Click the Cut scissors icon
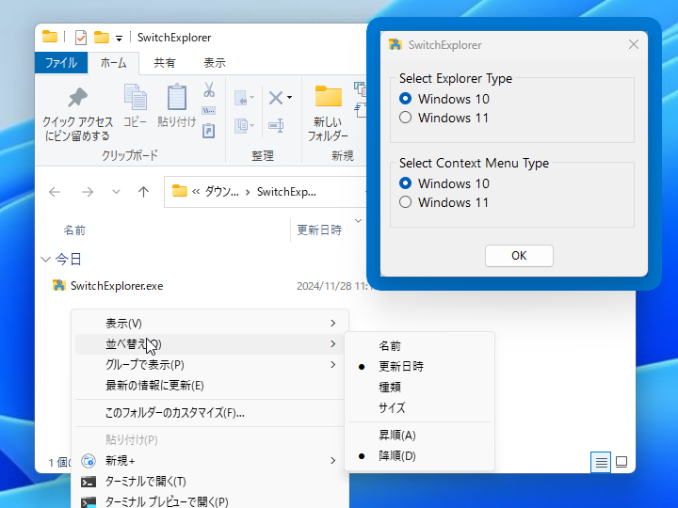678x508 pixels. (209, 90)
